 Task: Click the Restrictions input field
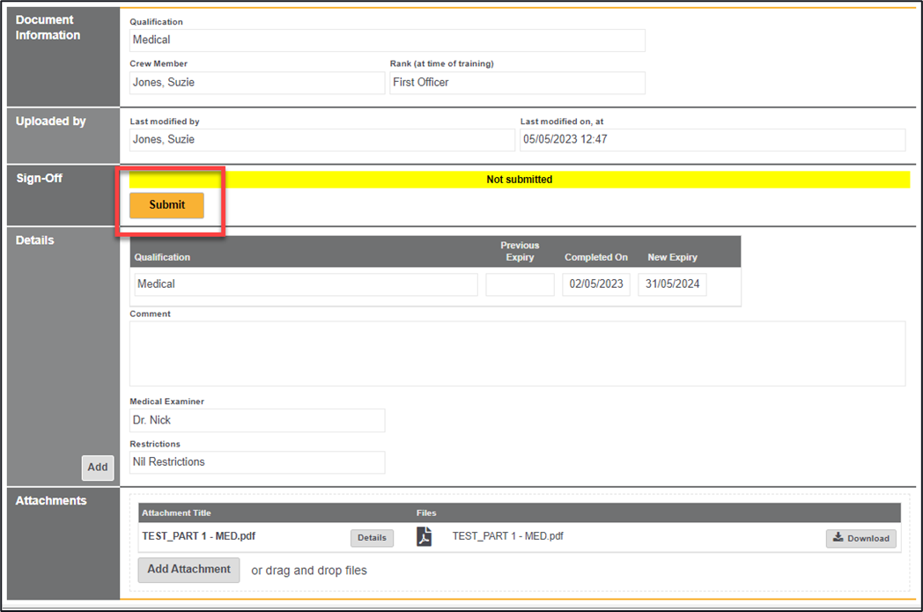[x=257, y=462]
